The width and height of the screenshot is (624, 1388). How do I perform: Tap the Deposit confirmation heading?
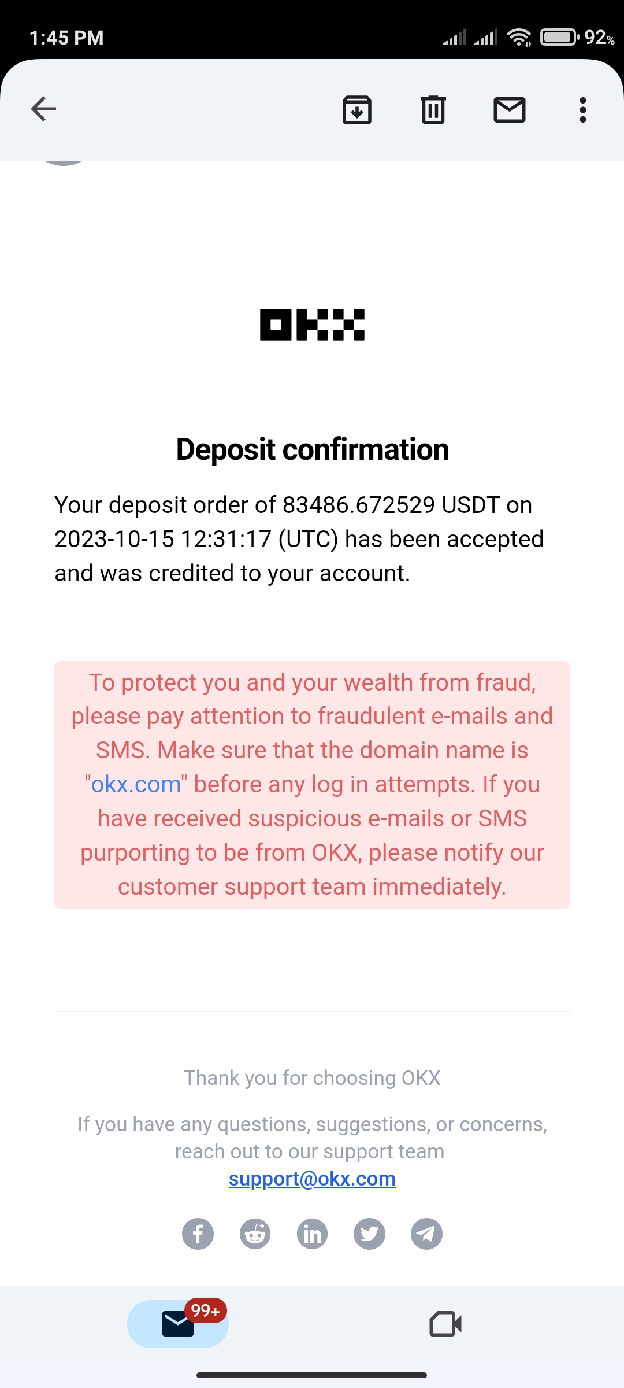coord(312,449)
